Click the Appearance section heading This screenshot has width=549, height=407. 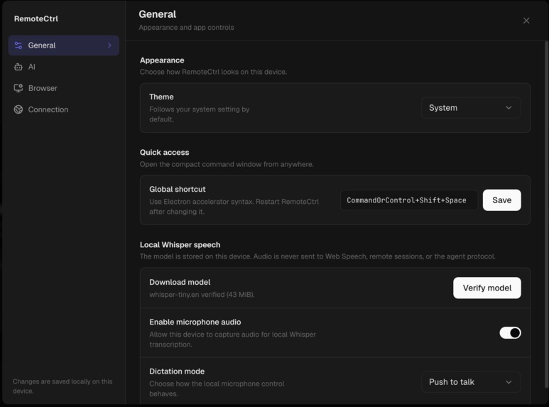click(x=162, y=60)
